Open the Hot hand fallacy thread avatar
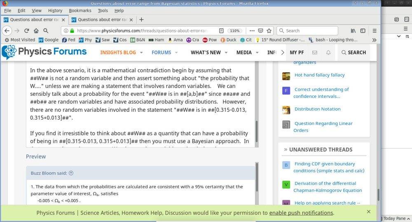Viewport: 412px width, 222px height. 286,76
